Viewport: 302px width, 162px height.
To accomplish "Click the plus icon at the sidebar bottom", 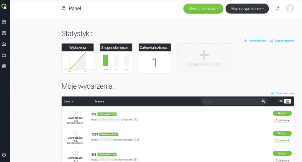I will click(x=4, y=155).
